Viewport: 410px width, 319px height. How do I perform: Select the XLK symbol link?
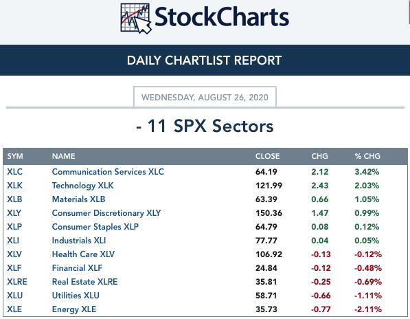(x=14, y=186)
